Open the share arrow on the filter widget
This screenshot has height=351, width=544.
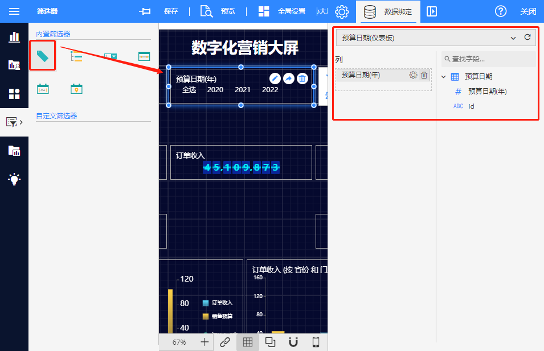pyautogui.click(x=289, y=79)
